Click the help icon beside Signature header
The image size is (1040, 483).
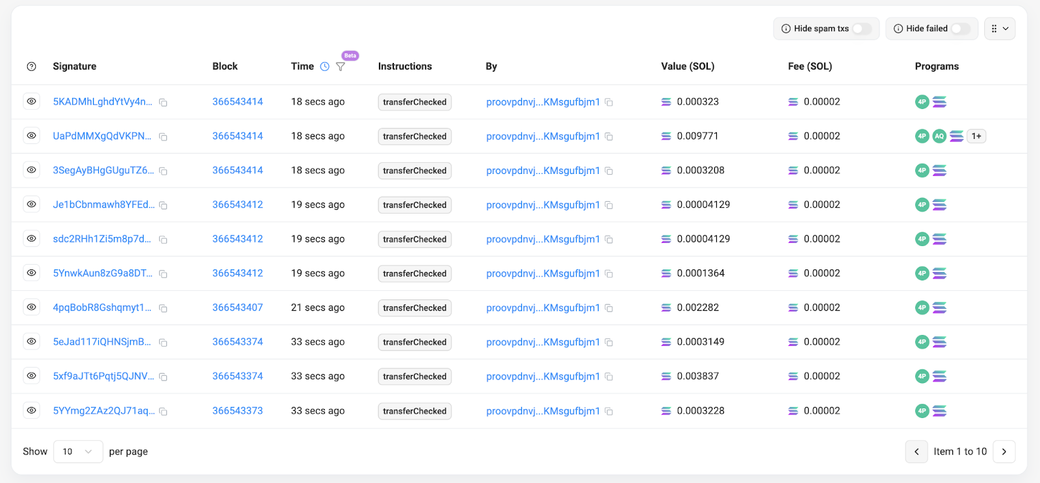point(31,66)
